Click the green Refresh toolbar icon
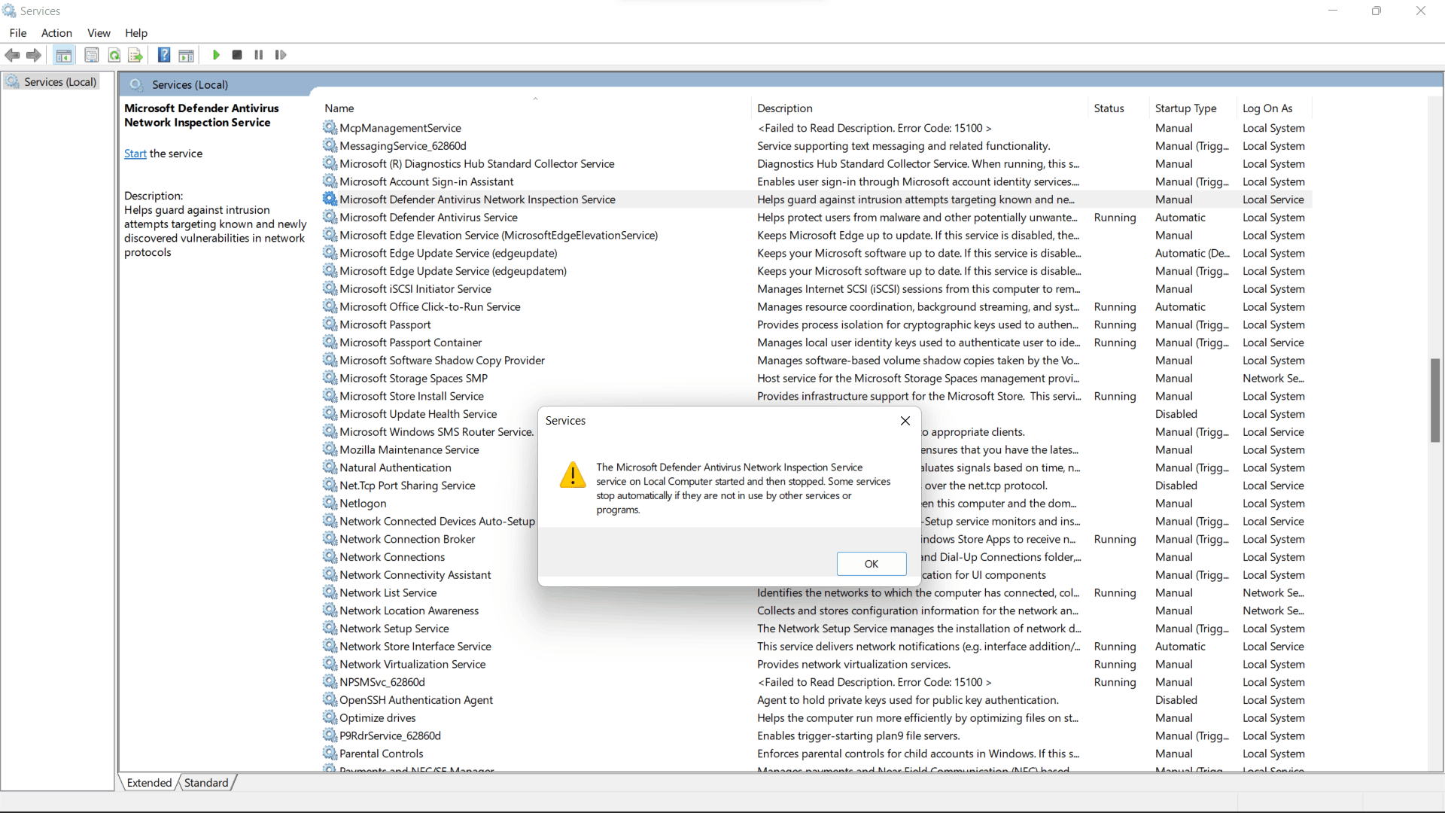Image resolution: width=1445 pixels, height=813 pixels. click(x=114, y=55)
